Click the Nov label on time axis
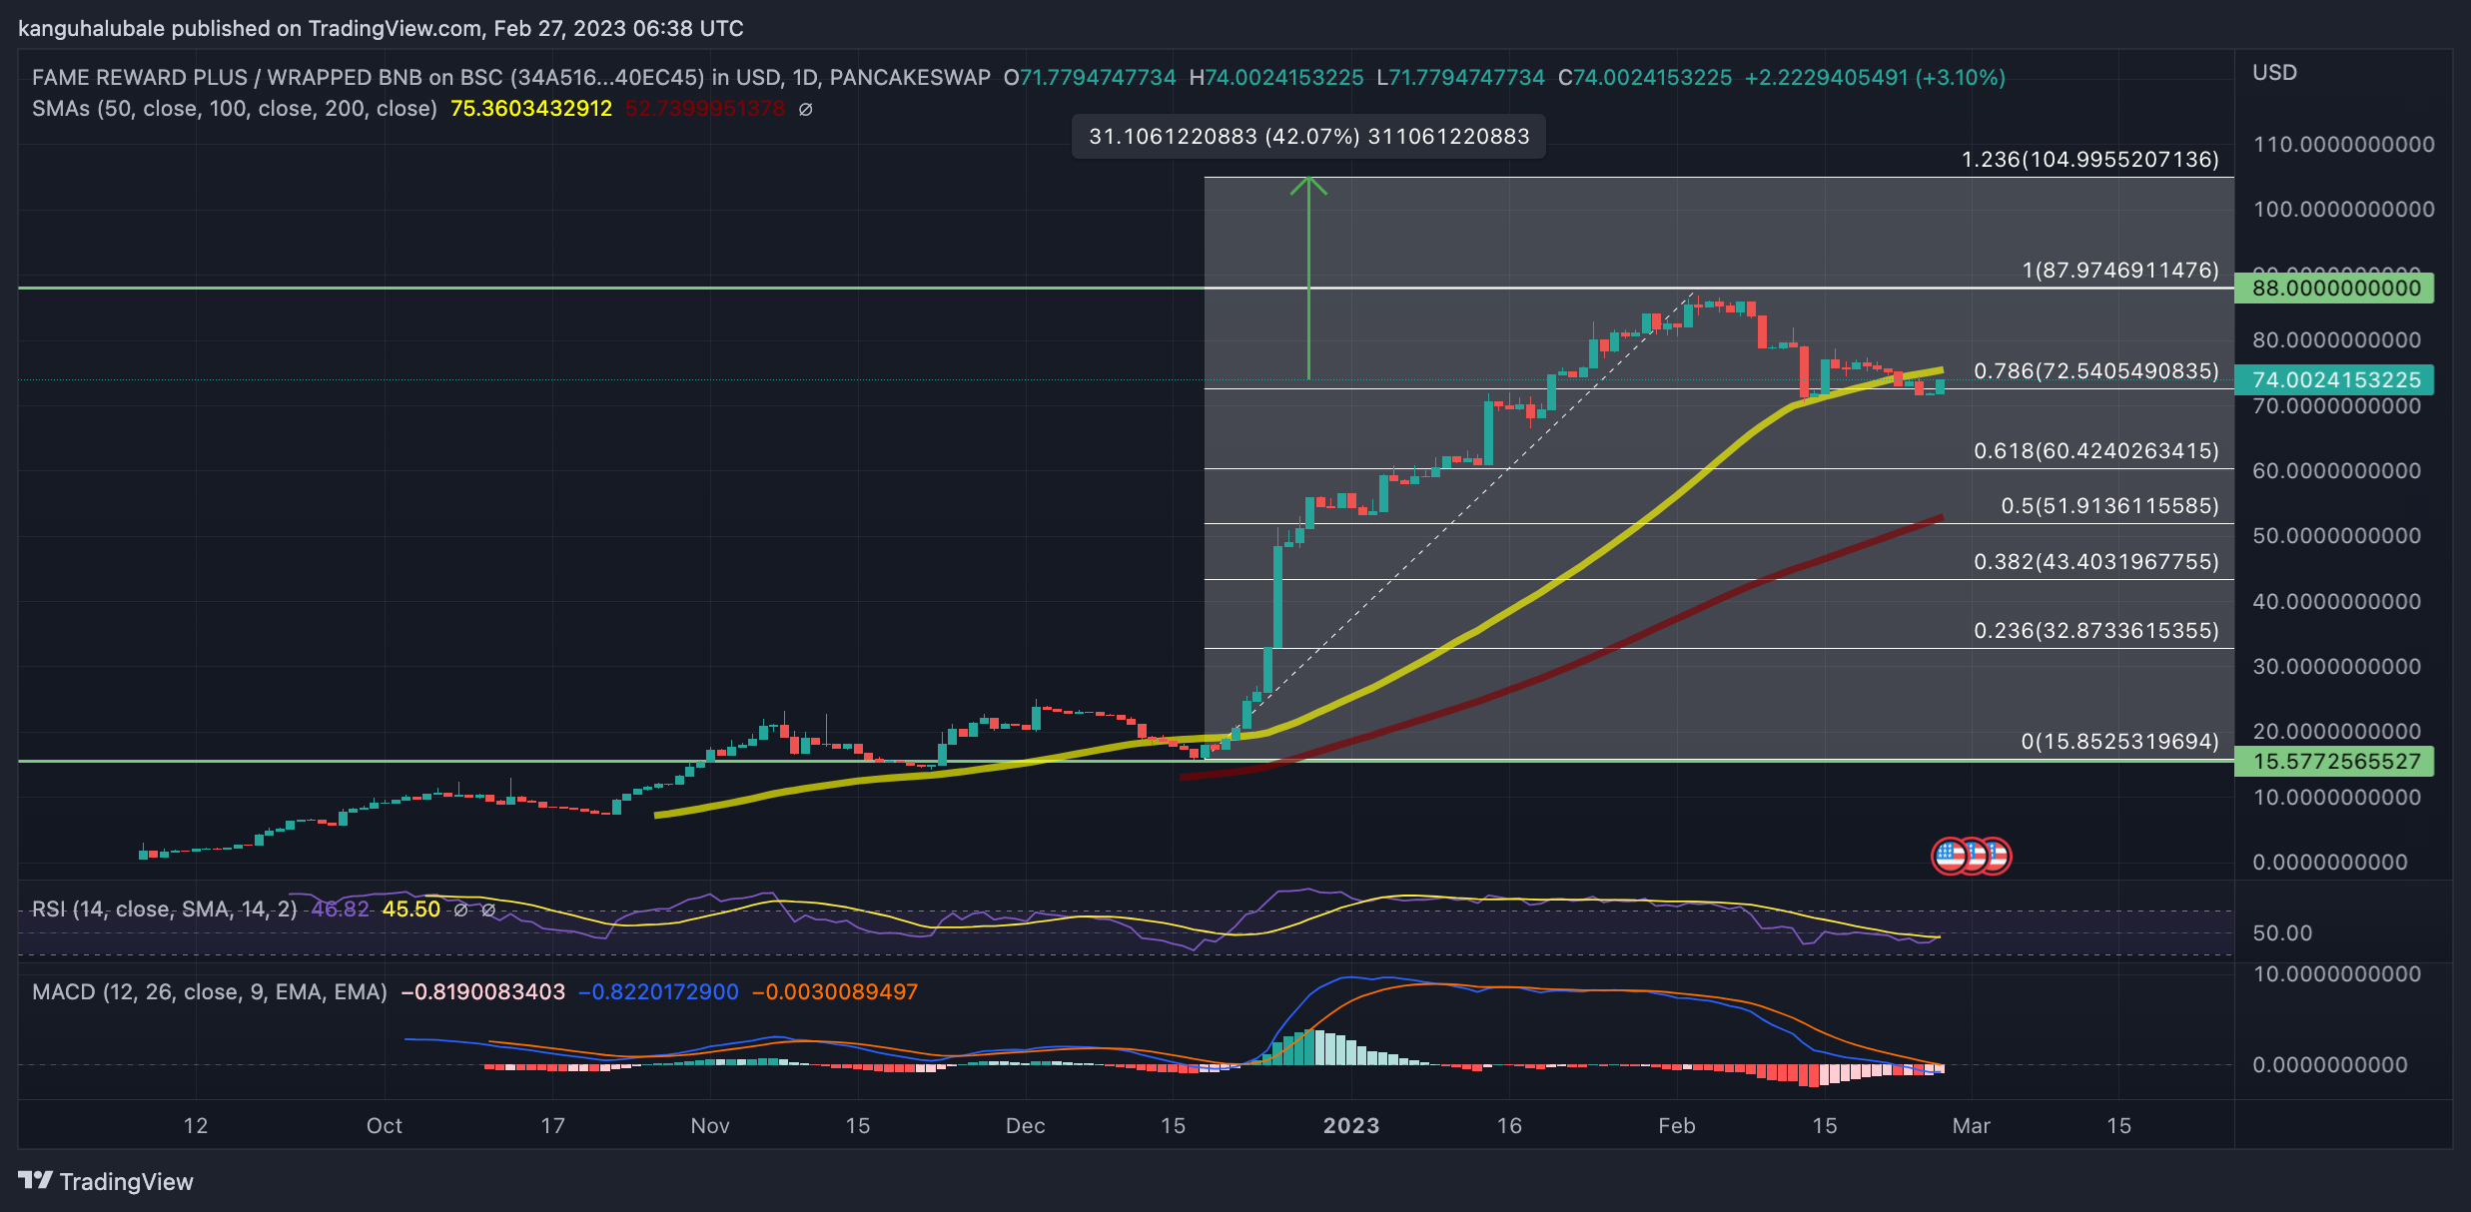 pos(710,1126)
